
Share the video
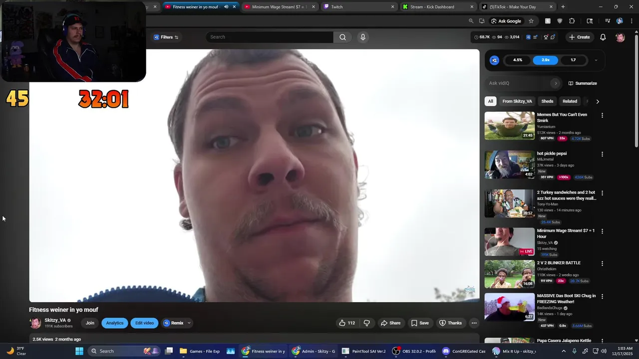pyautogui.click(x=390, y=323)
